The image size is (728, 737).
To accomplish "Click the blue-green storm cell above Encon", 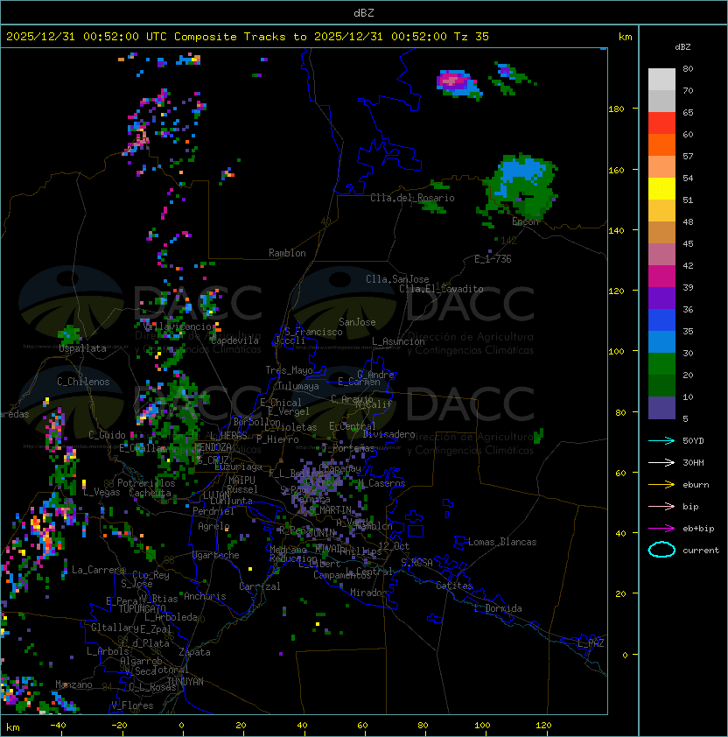I will pyautogui.click(x=522, y=186).
